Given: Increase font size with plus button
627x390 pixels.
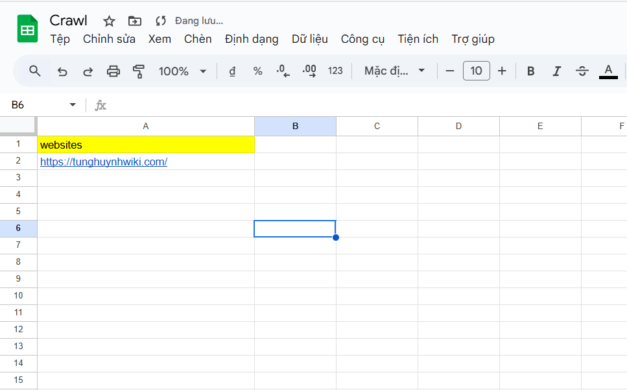Looking at the screenshot, I should click(x=502, y=71).
